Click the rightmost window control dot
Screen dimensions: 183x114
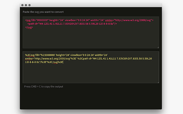coord(29,5)
